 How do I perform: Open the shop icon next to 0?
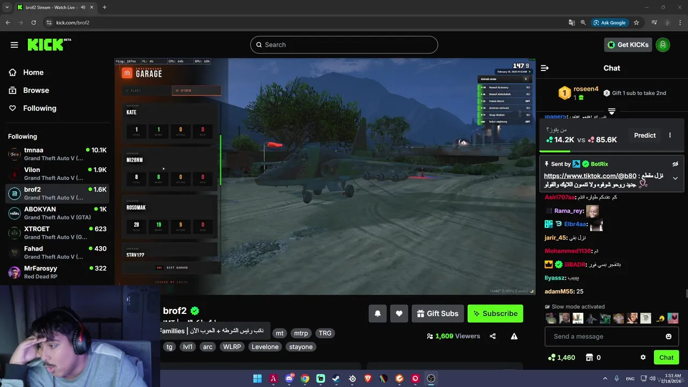(589, 357)
